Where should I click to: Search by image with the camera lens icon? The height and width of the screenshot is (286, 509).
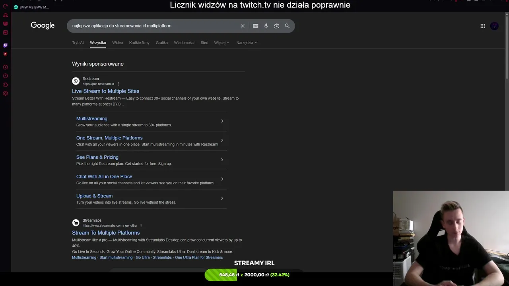tap(277, 26)
